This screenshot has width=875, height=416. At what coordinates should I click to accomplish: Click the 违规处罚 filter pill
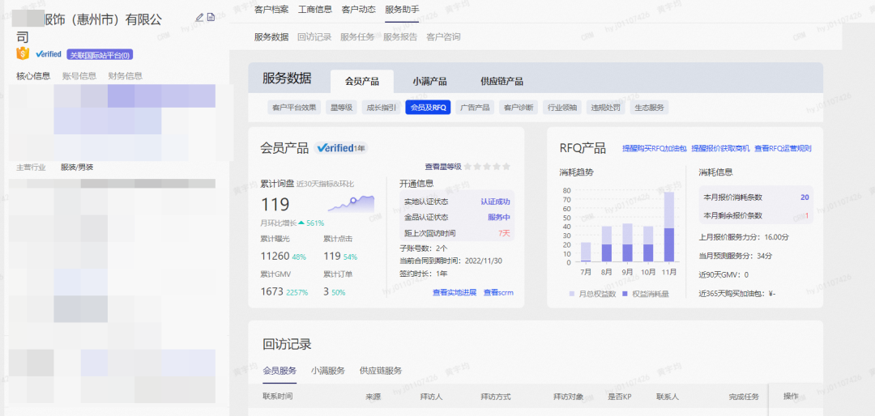tap(606, 108)
